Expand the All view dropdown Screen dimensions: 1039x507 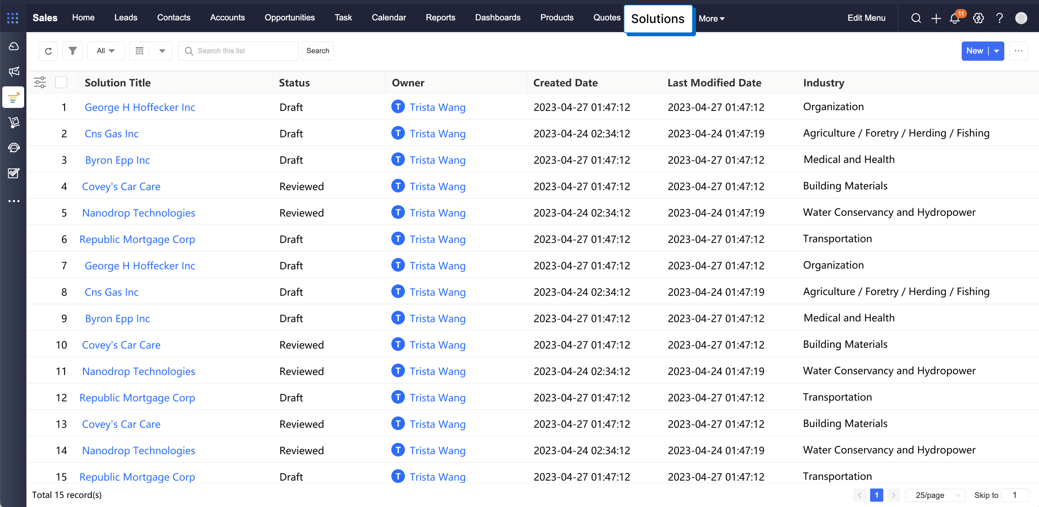(x=106, y=51)
